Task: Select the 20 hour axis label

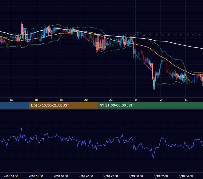Action: pos(86,100)
